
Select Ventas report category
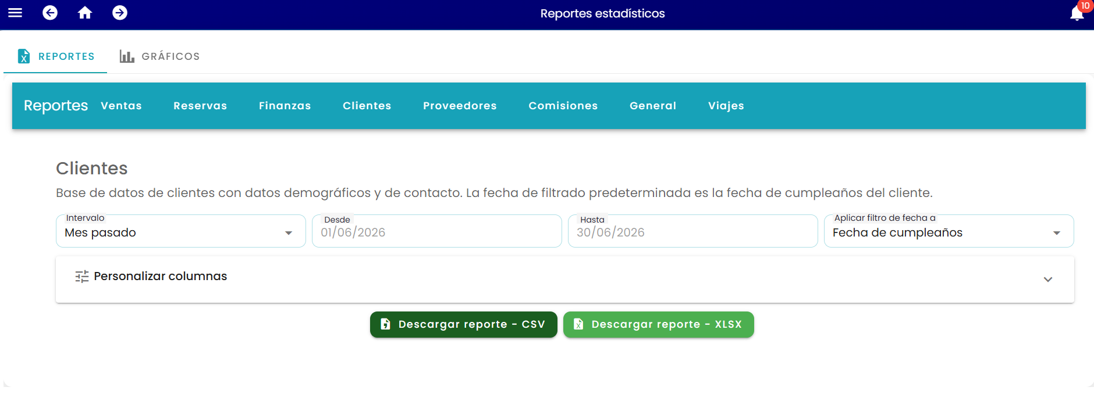tap(121, 106)
